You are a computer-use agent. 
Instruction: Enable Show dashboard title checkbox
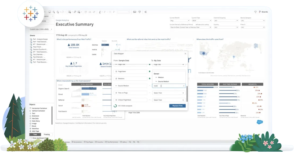click(31, 138)
